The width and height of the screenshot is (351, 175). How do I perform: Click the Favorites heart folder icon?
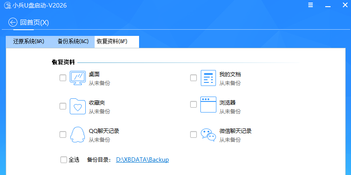tap(78, 106)
